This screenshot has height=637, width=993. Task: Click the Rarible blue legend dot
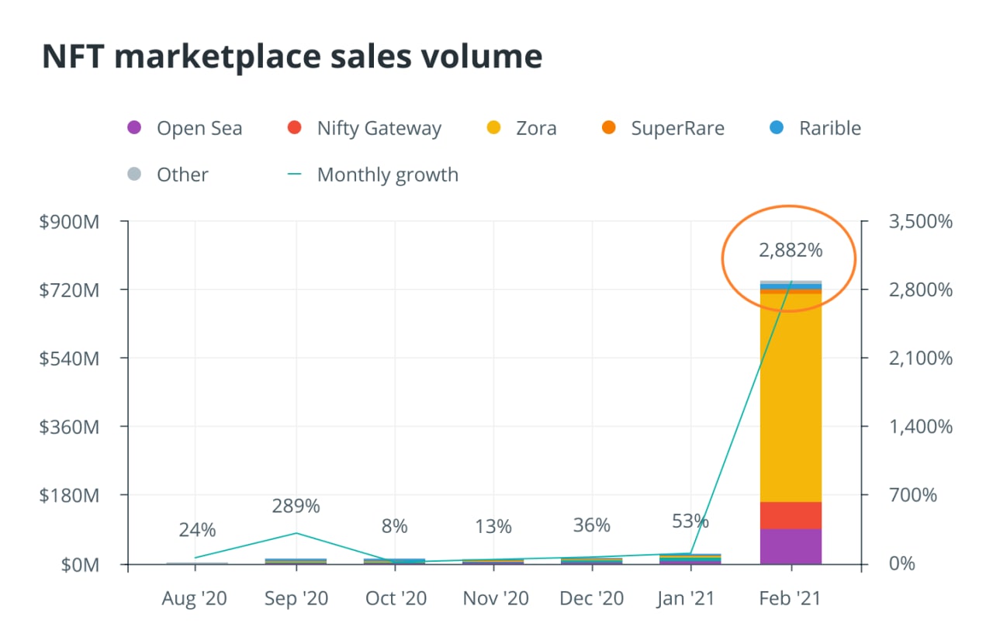pyautogui.click(x=777, y=127)
